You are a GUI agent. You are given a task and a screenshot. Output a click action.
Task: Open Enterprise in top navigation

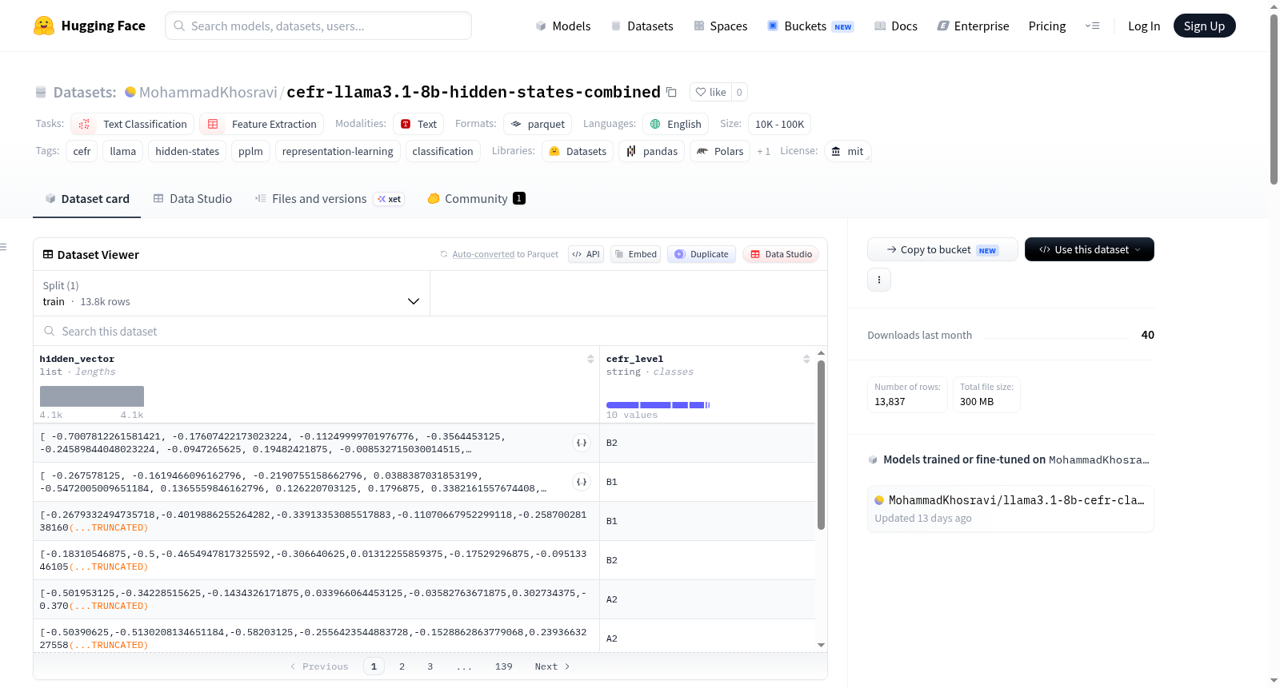[x=973, y=26]
